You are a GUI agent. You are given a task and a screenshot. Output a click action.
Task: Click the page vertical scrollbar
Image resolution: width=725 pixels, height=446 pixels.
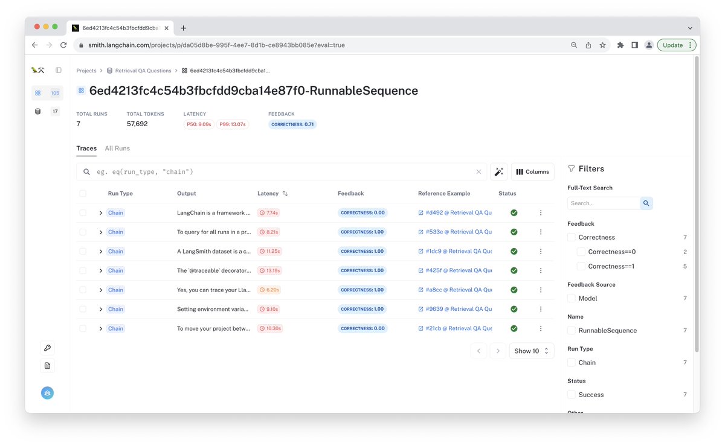(x=696, y=205)
